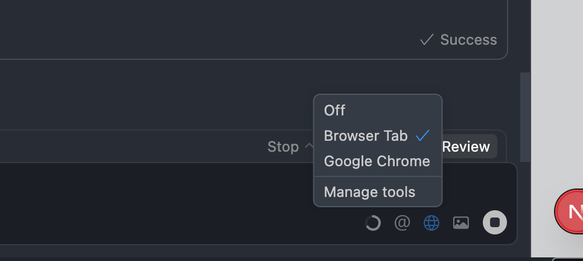Open Manage tools from the popup

369,192
